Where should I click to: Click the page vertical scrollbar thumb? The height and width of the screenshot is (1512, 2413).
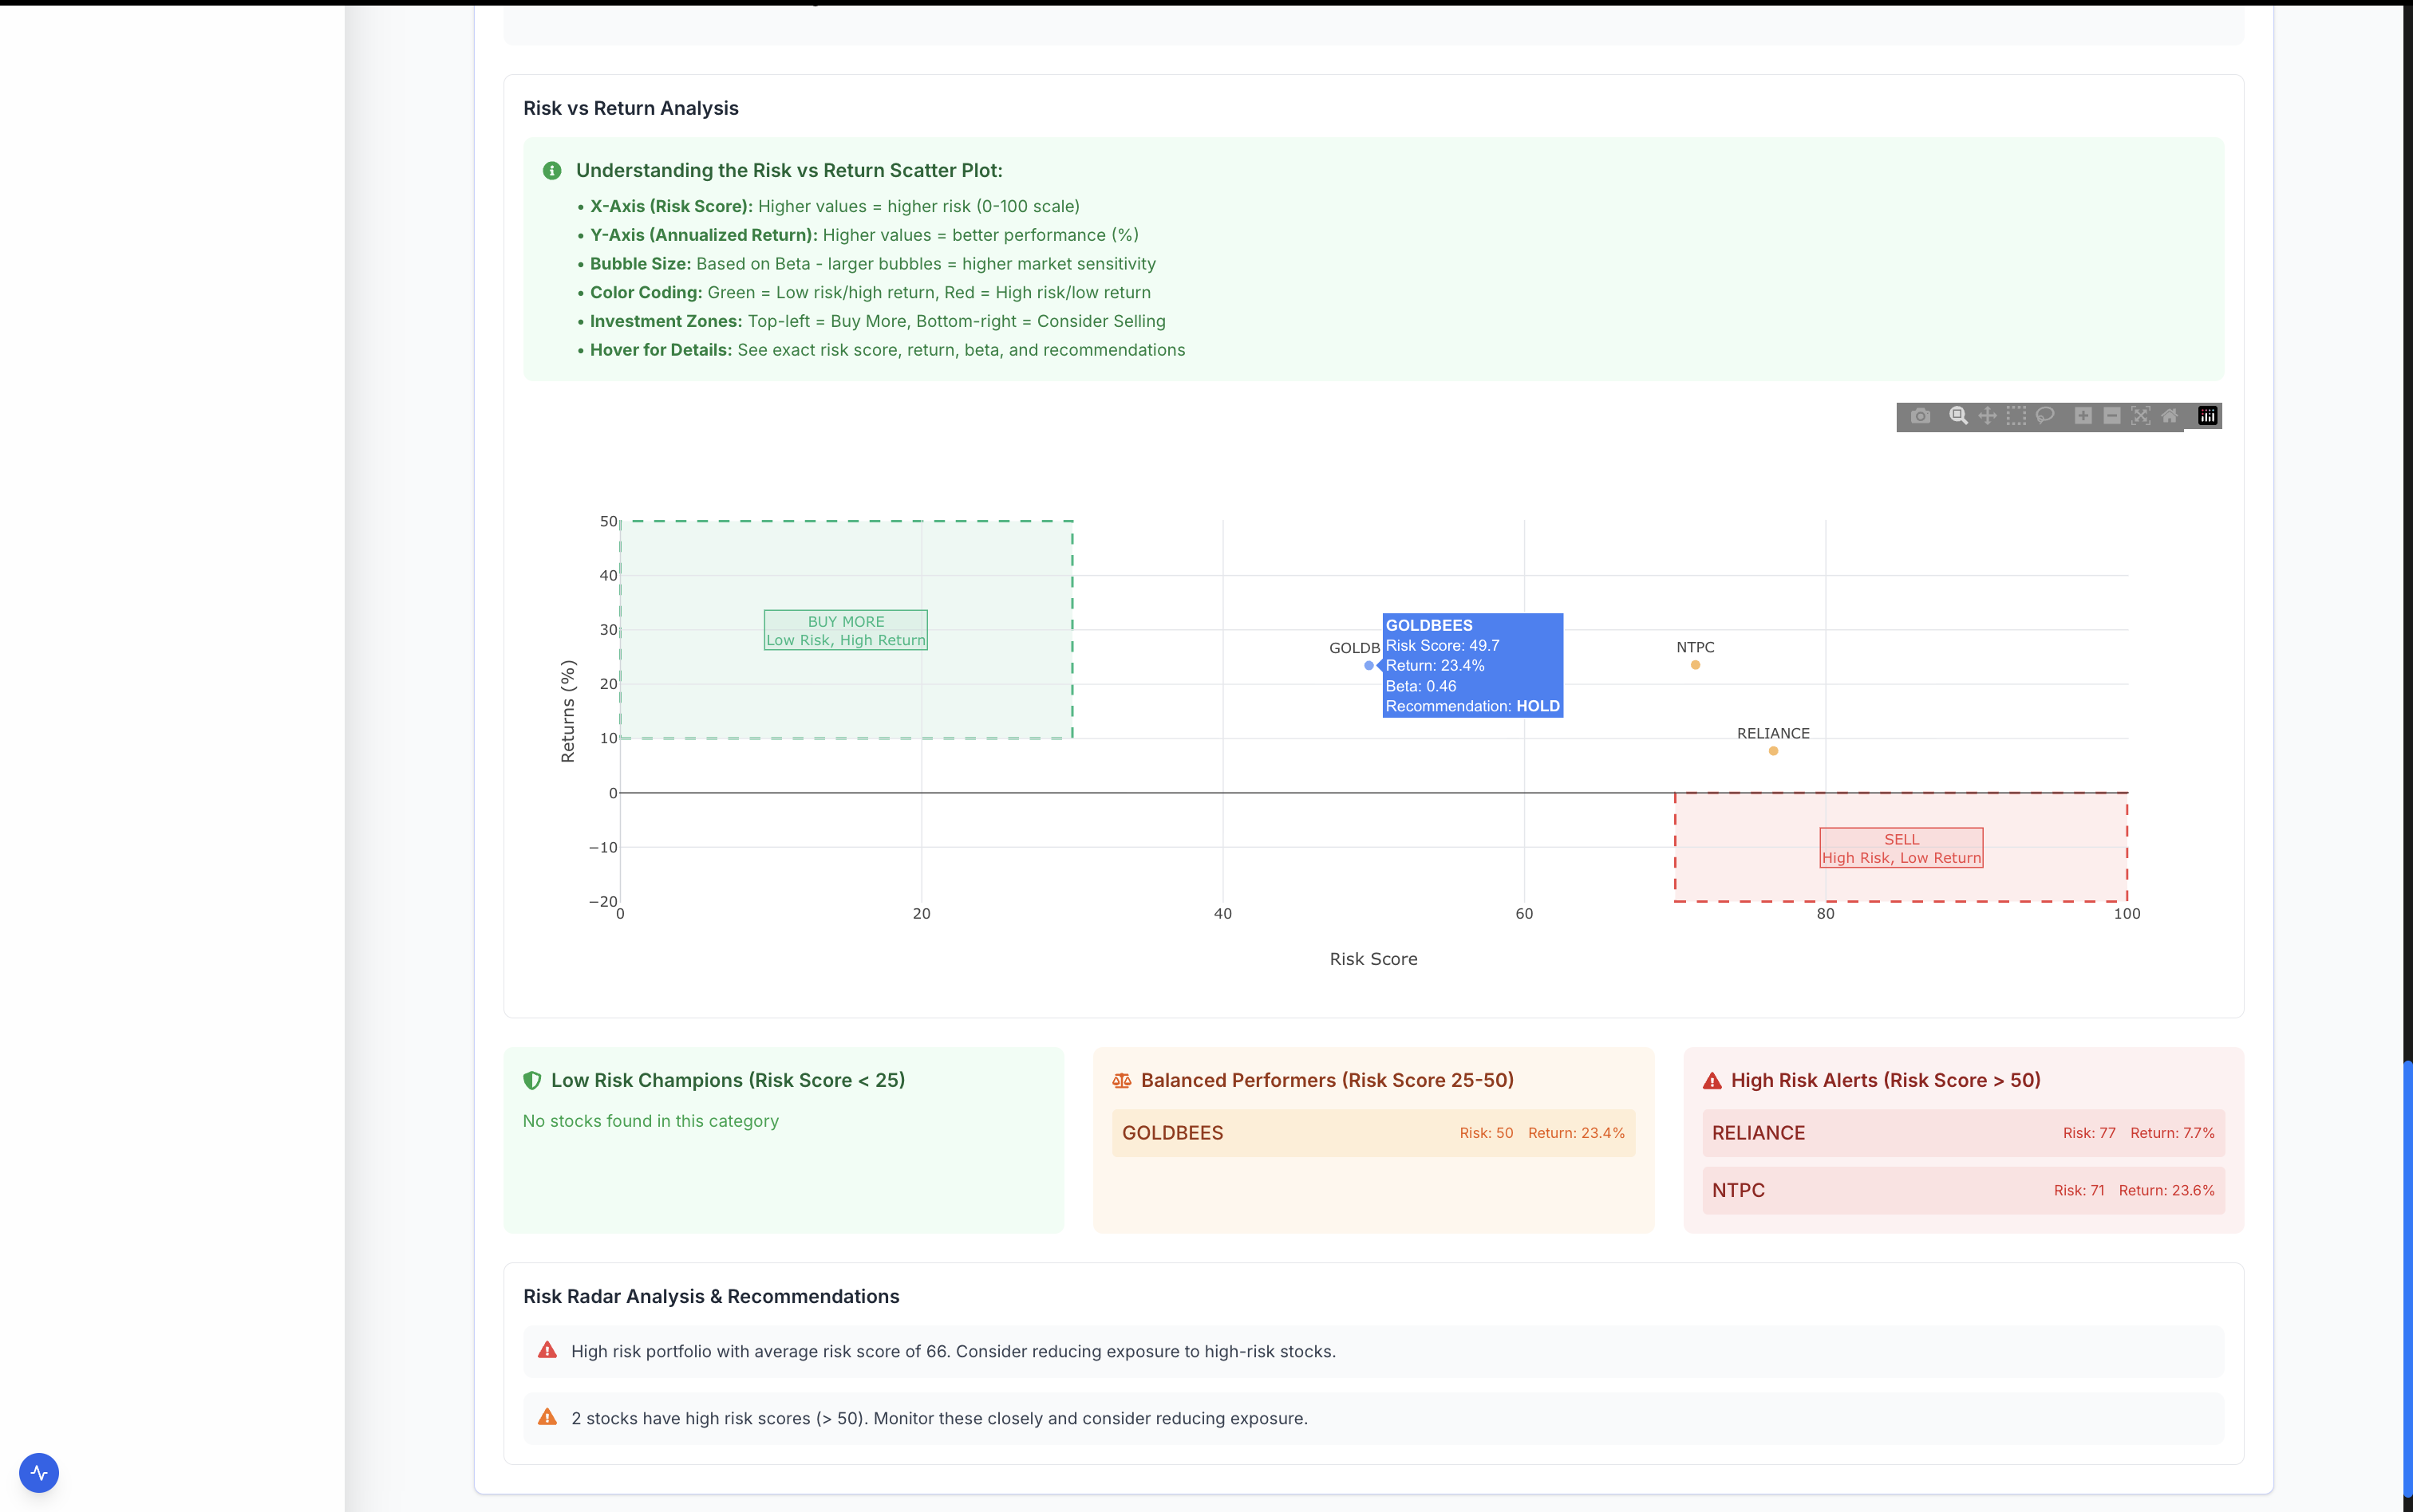tap(2407, 1280)
